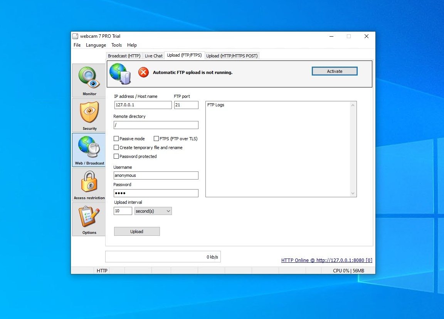The width and height of the screenshot is (444, 319).
Task: Click the Upload button
Action: pyautogui.click(x=137, y=232)
